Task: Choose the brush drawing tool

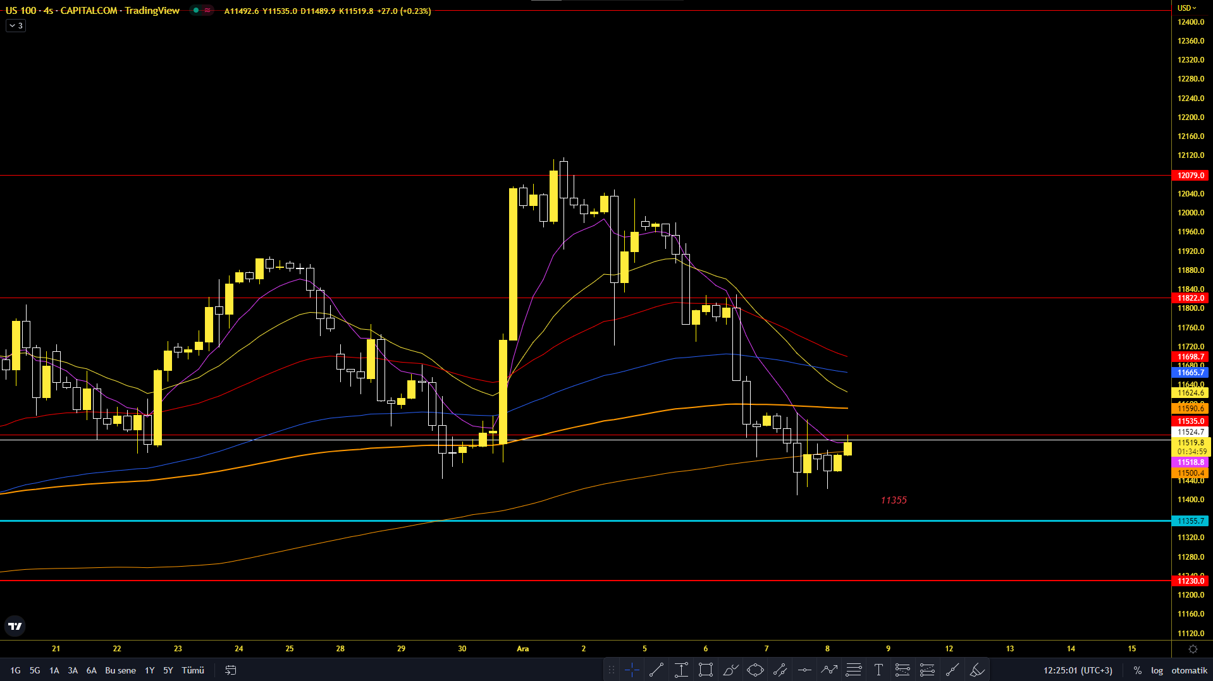Action: pyautogui.click(x=730, y=670)
